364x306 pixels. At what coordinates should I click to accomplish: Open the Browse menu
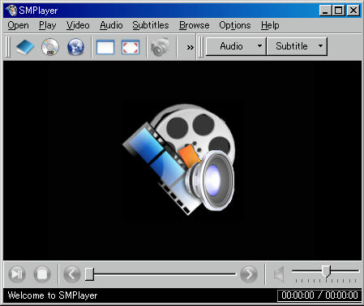[x=194, y=25]
